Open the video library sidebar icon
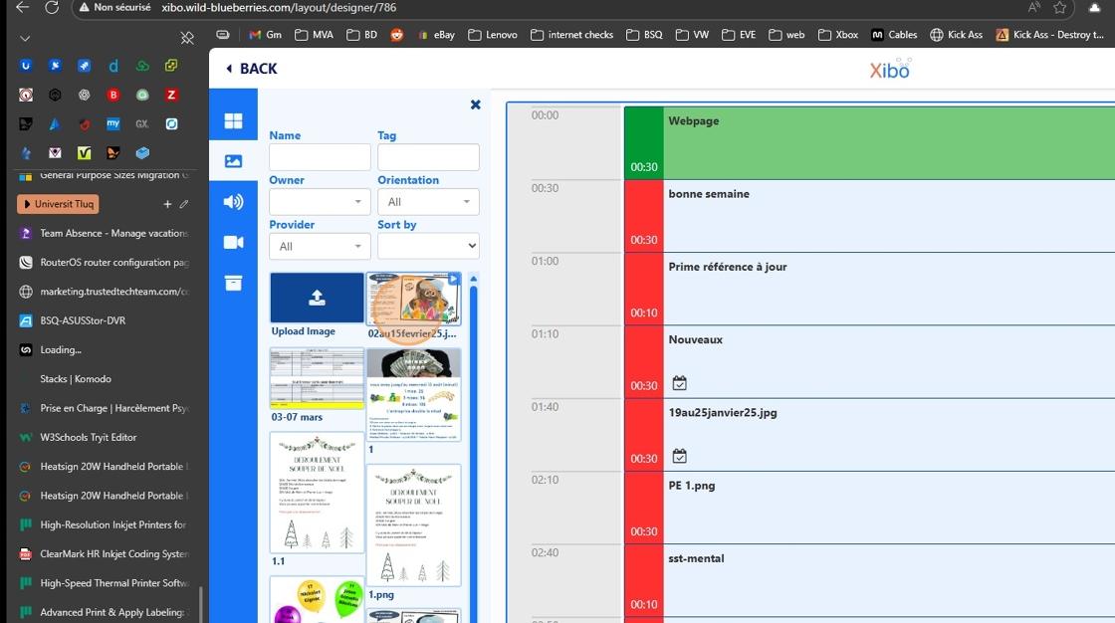 click(x=233, y=243)
